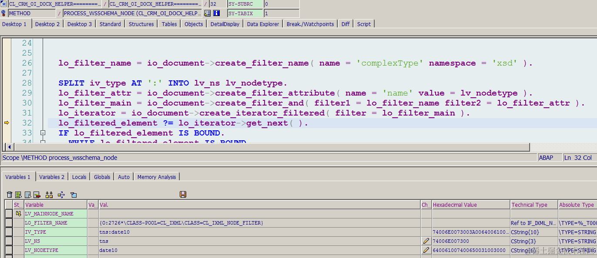Select row checkbox for LO_FILTER_NAME
The image size is (597, 258).
point(9,223)
